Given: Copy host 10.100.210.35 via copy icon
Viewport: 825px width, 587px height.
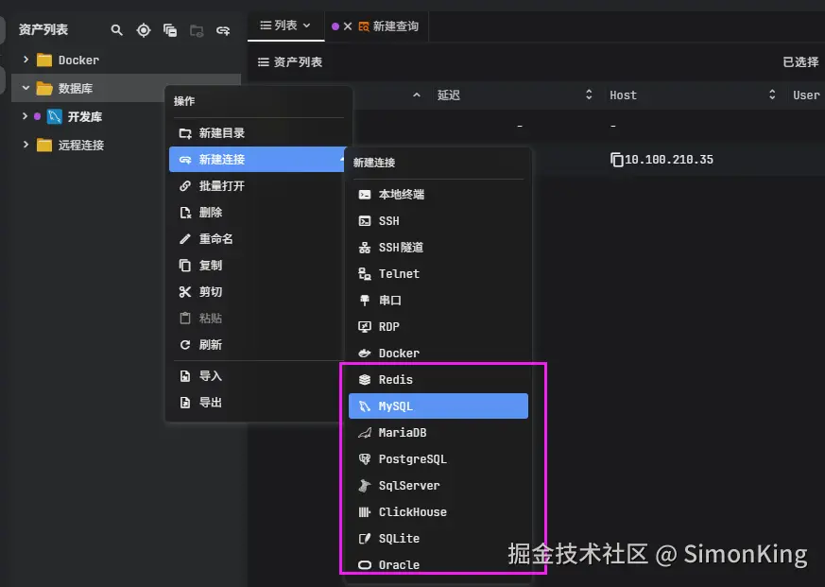Looking at the screenshot, I should pyautogui.click(x=616, y=160).
